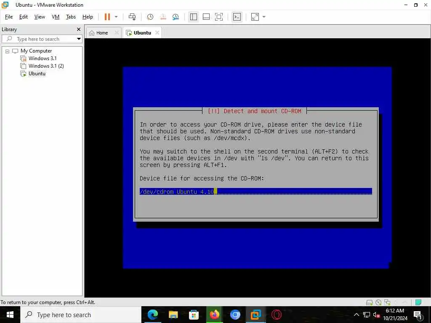The width and height of the screenshot is (431, 323).
Task: Toggle the console view button
Action: coord(237,17)
